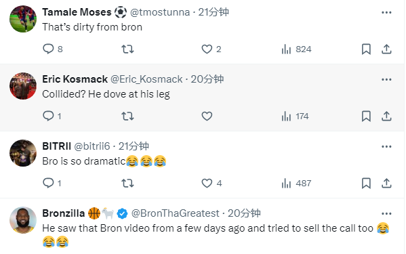Bookmark Tamale Moses's tweet
The width and height of the screenshot is (406, 254).
[366, 49]
